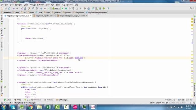Open the Code menu
The height and width of the screenshot is (110, 196).
[x=26, y=5]
